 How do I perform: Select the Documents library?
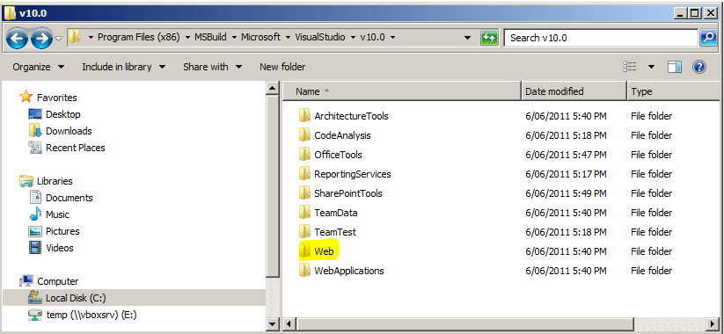pos(61,198)
